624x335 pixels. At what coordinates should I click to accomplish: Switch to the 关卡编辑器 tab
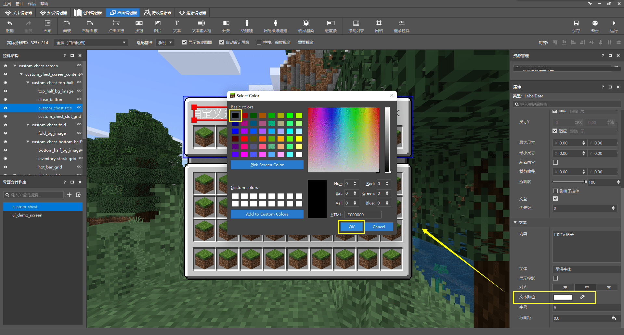tap(19, 13)
